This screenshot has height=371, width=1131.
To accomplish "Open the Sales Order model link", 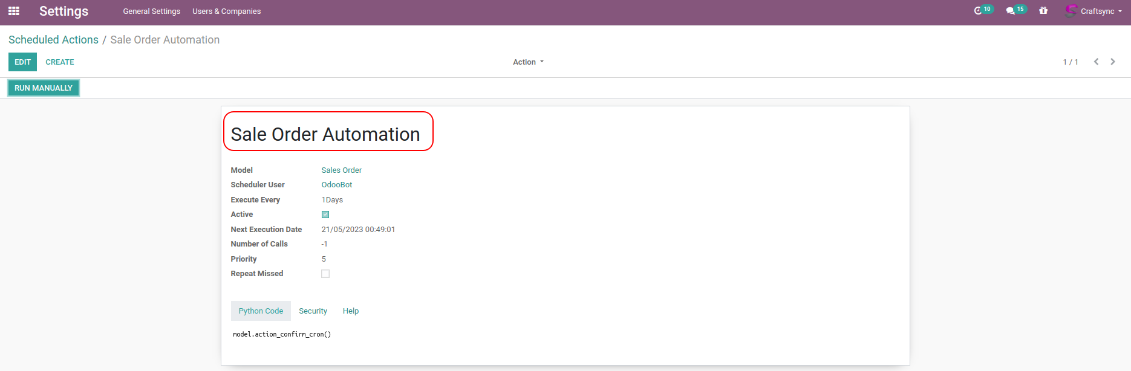I will pyautogui.click(x=341, y=170).
